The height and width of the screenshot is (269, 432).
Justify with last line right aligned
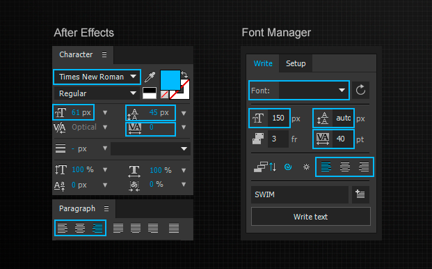(153, 228)
